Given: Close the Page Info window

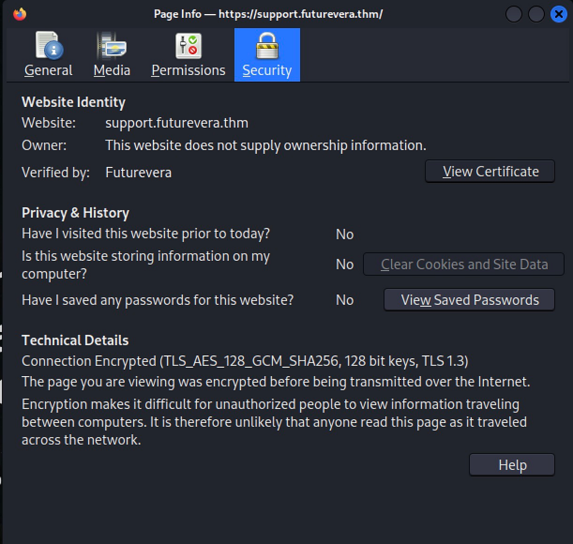Looking at the screenshot, I should [558, 15].
